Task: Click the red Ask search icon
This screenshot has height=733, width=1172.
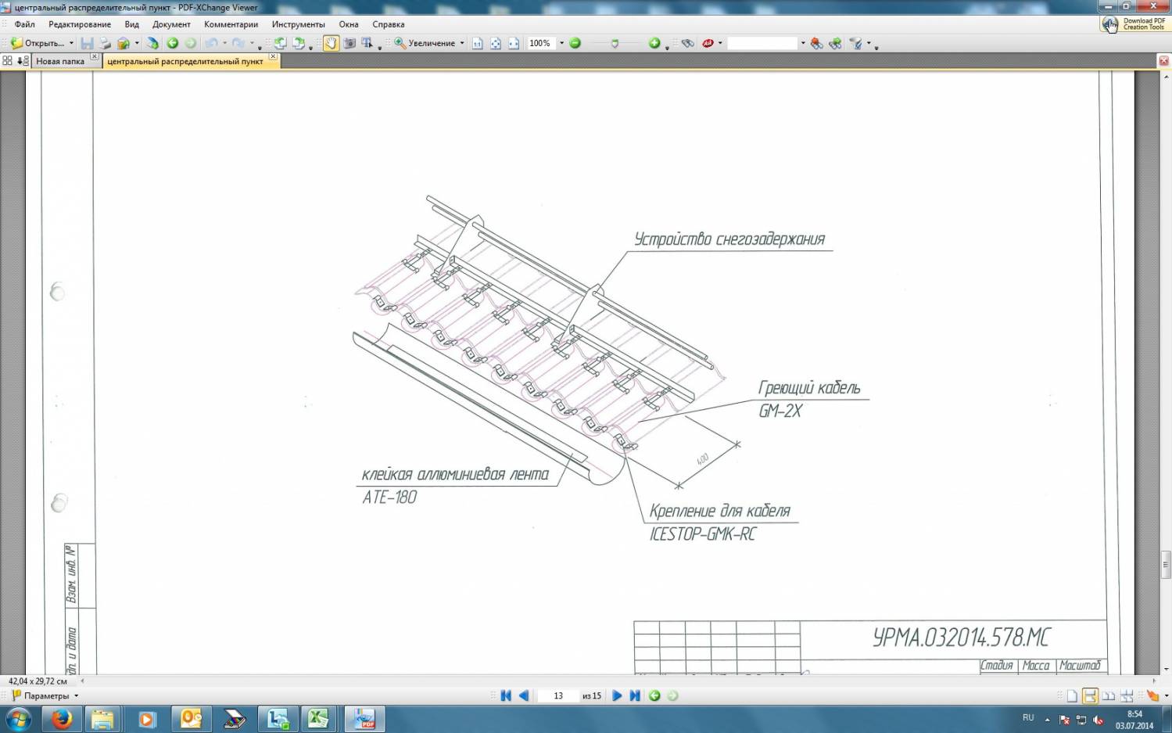Action: pos(708,43)
